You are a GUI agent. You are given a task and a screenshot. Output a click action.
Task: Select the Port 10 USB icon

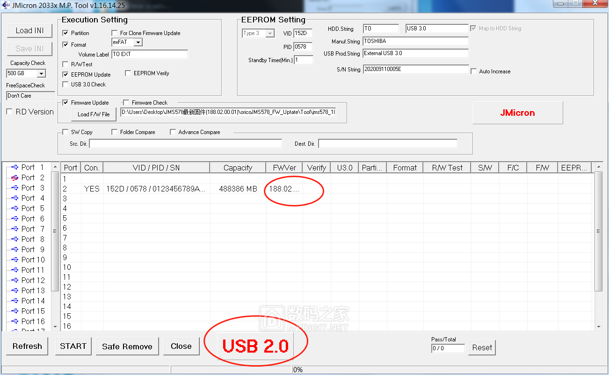[14, 260]
